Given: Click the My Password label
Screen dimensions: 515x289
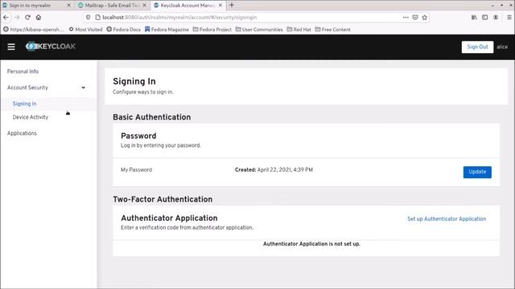Looking at the screenshot, I should 136,169.
